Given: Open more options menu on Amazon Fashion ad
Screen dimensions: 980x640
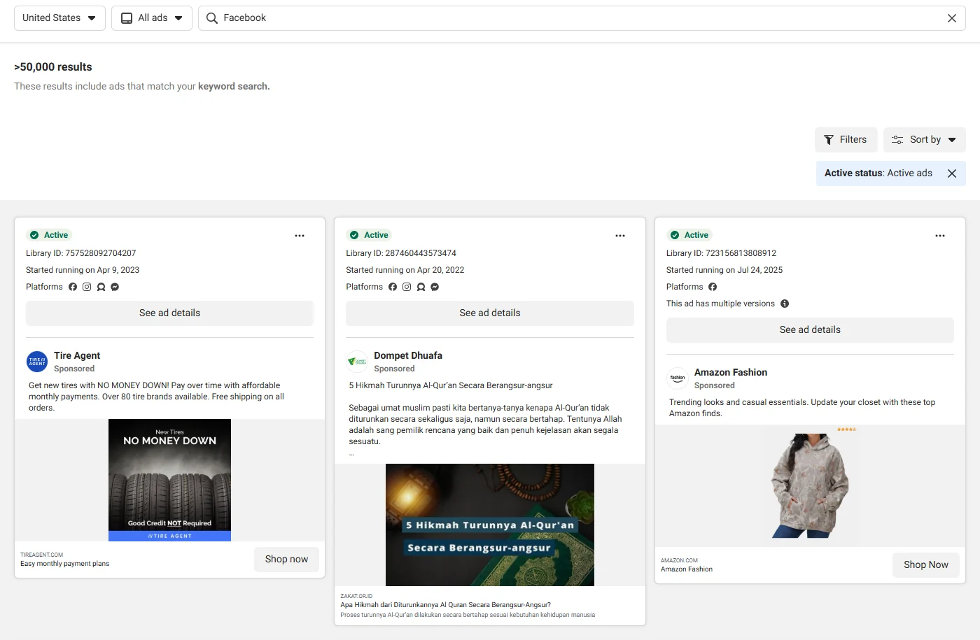Looking at the screenshot, I should [940, 236].
